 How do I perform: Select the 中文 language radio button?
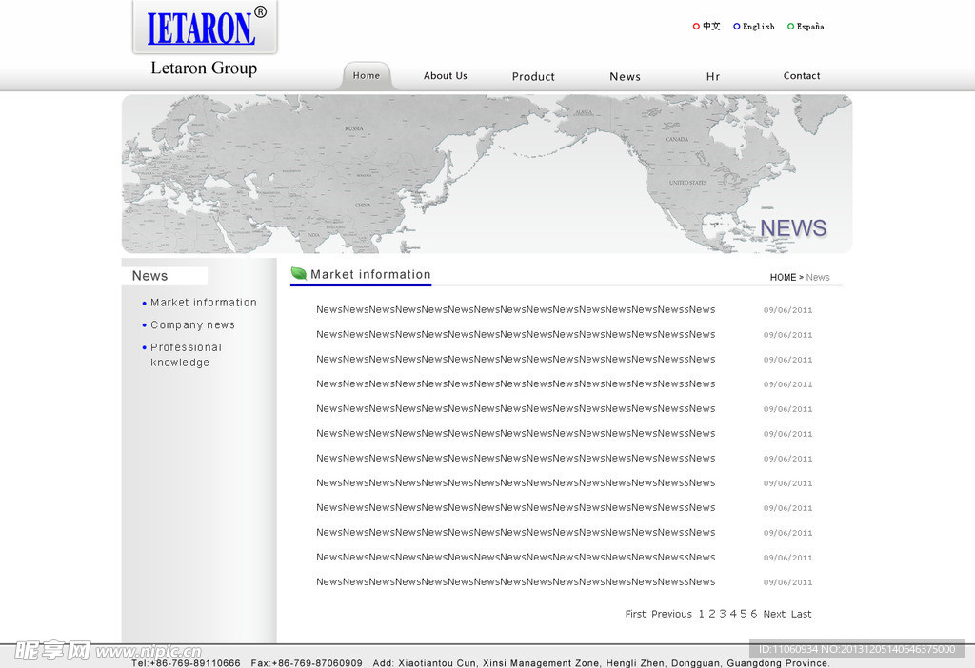(696, 27)
